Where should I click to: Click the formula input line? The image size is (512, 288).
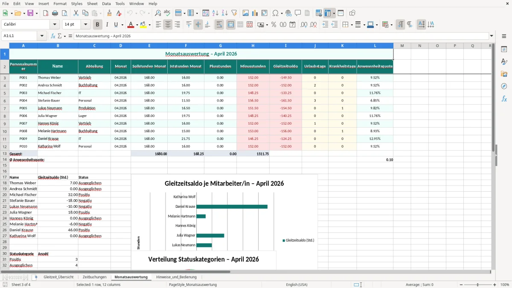click(x=281, y=36)
